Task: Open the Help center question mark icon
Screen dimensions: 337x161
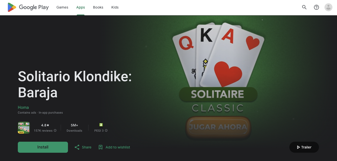Action: pos(316,7)
